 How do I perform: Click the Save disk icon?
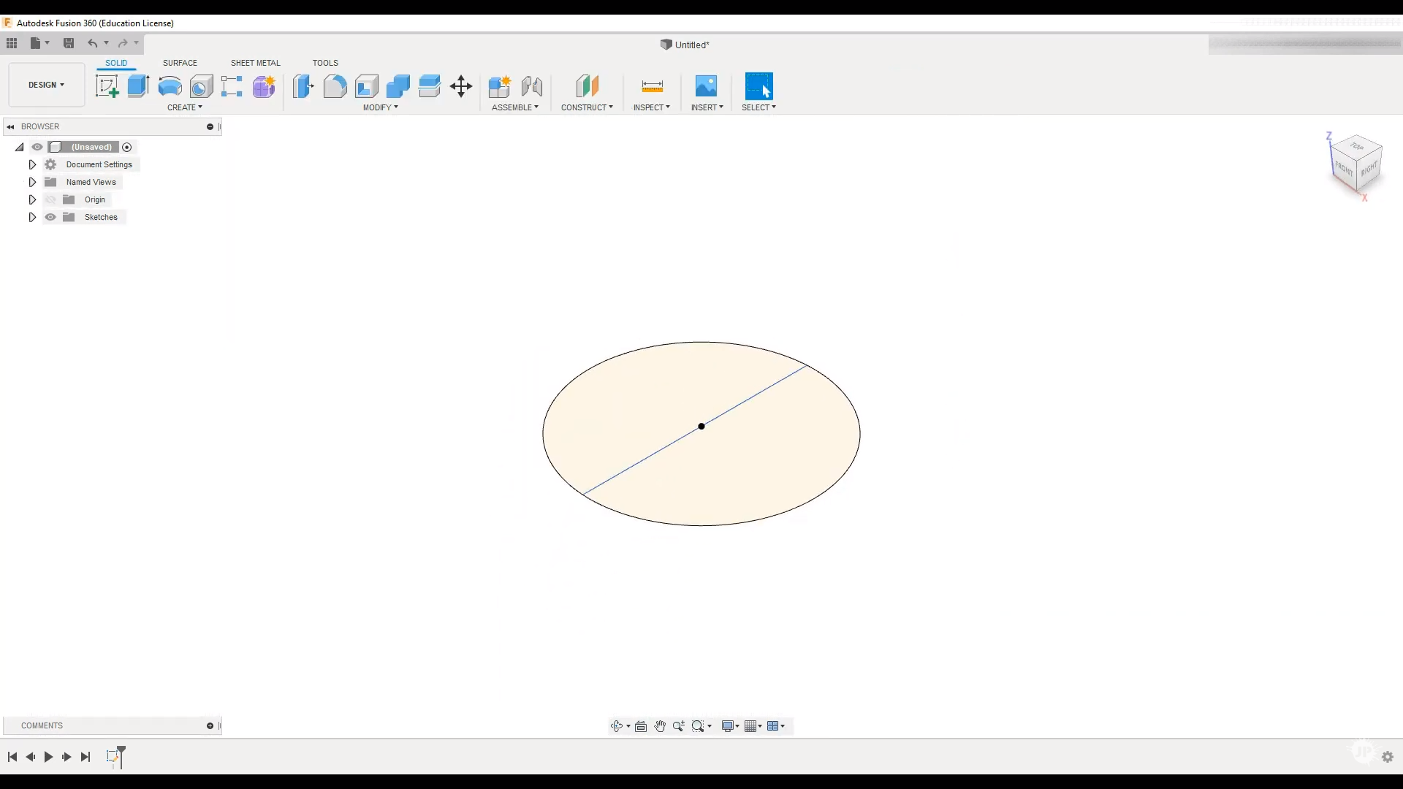click(69, 43)
